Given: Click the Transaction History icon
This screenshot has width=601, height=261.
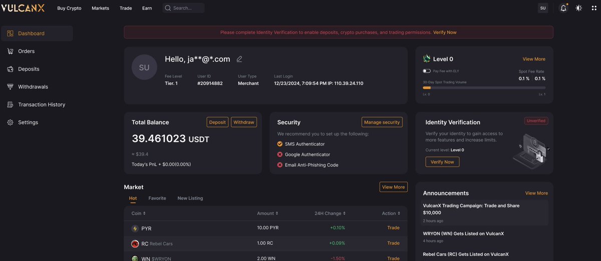Looking at the screenshot, I should [10, 104].
